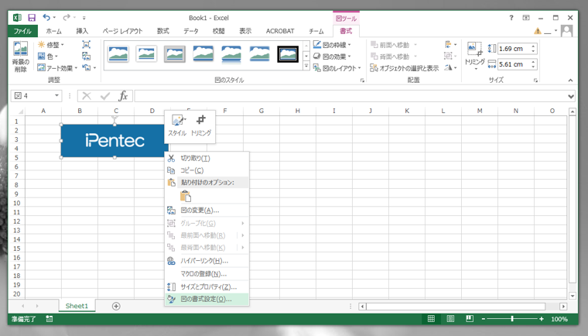Open 図の枠線 picture border dropdown
Viewport: 588px width, 336px height.
tap(332, 45)
